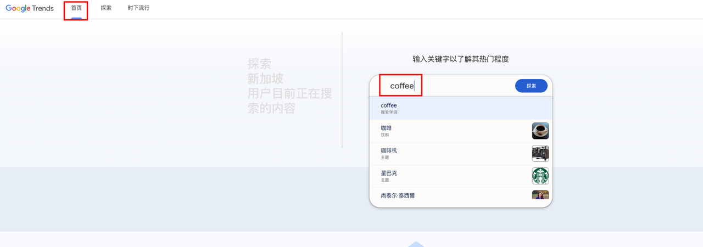Switch to the 探索 tab
The image size is (703, 247).
(106, 8)
